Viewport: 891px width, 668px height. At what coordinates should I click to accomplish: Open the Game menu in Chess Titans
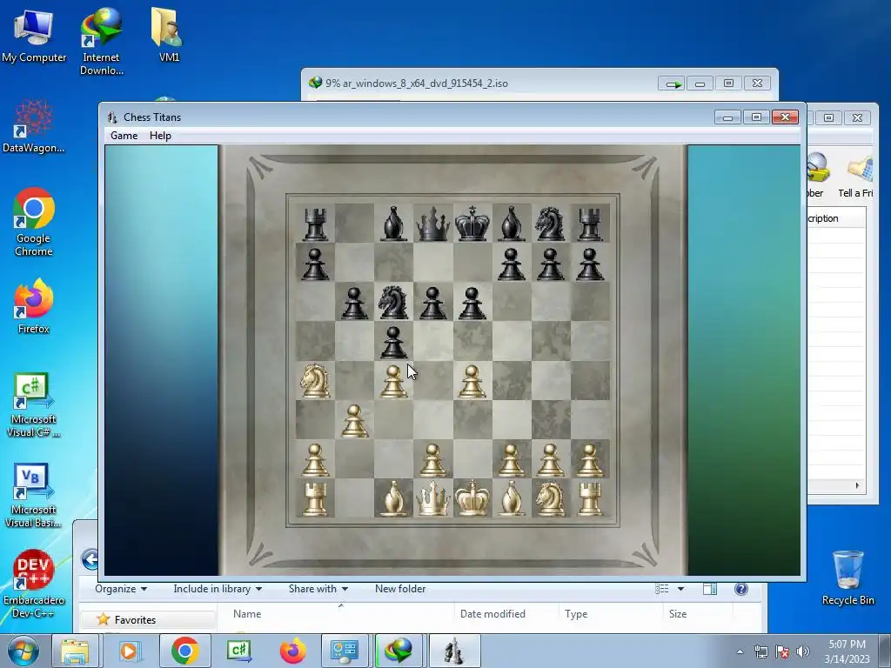124,136
